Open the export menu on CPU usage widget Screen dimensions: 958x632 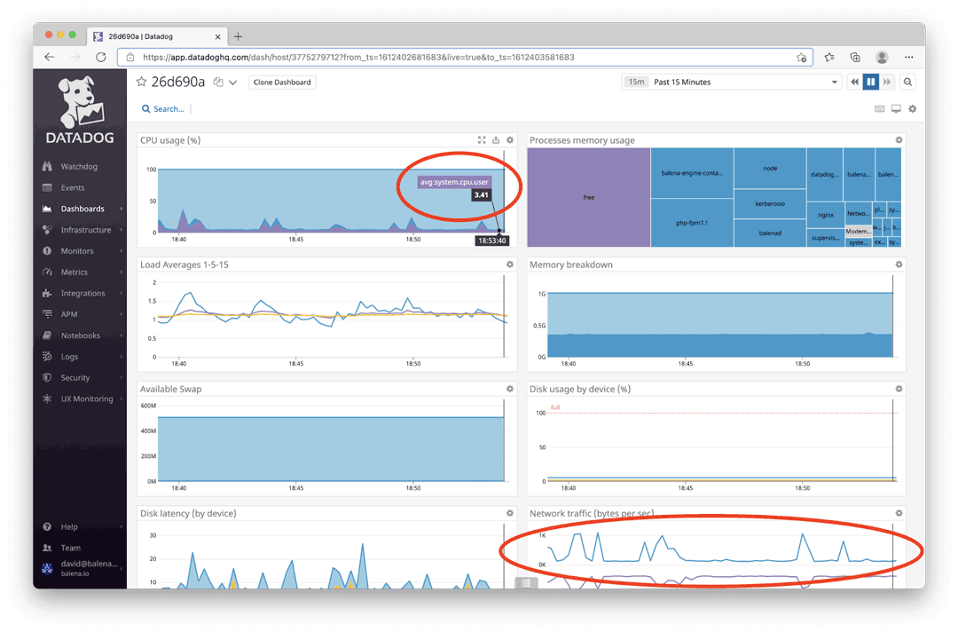point(495,139)
